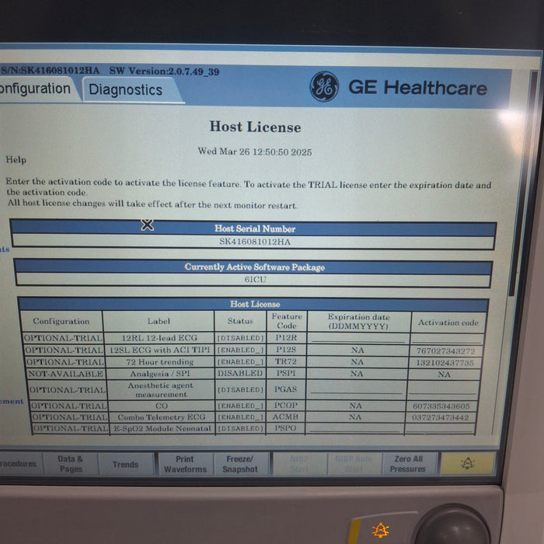
Task: Click the Analgesia / SPI label
Action: click(160, 374)
